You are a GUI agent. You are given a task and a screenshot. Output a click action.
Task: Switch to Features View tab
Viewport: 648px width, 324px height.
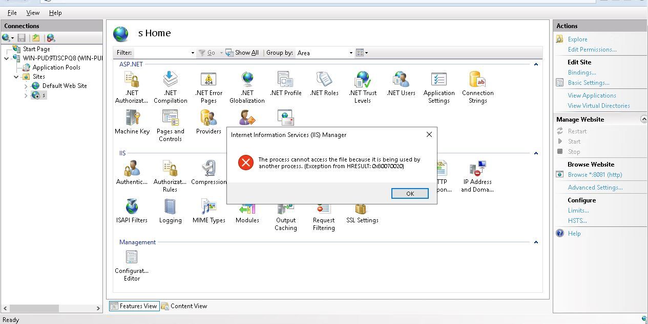point(134,306)
